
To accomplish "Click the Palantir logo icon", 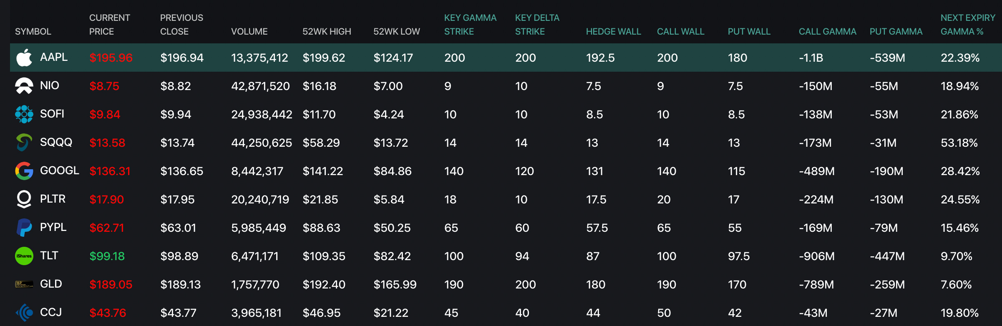I will click(x=24, y=199).
